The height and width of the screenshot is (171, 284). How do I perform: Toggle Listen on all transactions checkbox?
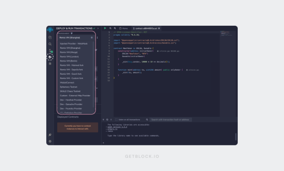pyautogui.click(x=117, y=120)
